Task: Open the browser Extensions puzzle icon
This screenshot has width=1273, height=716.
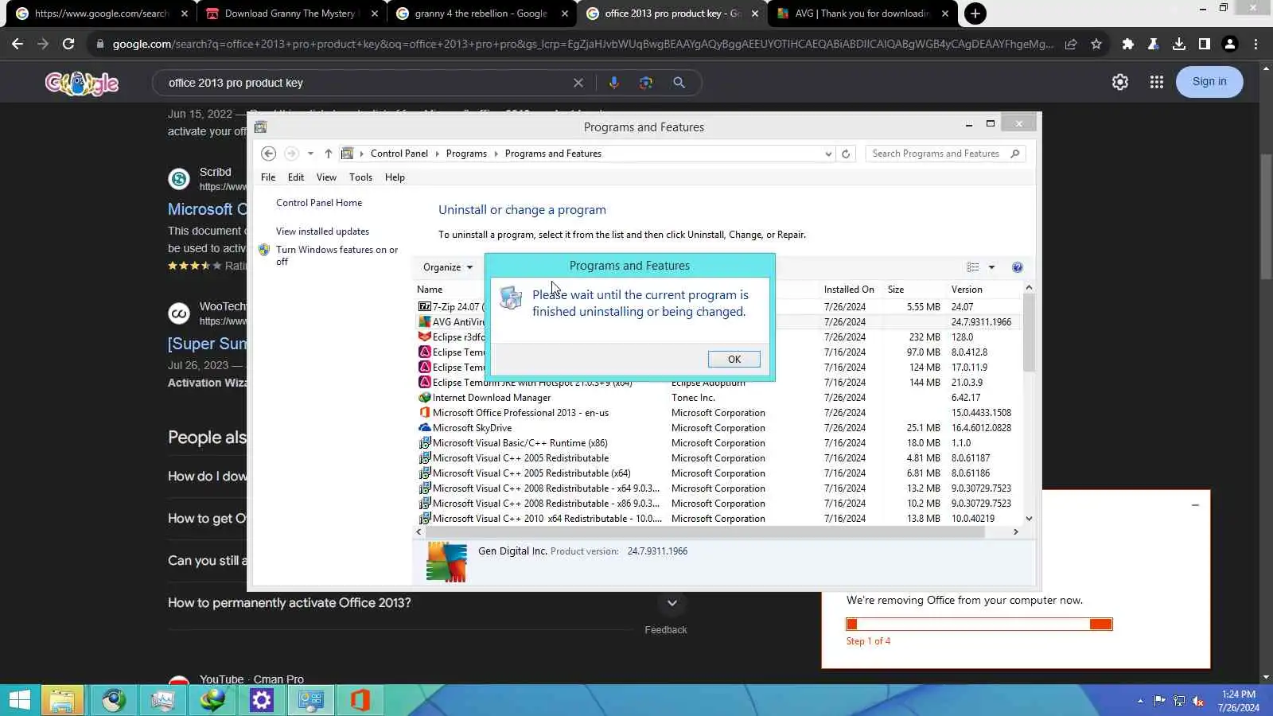Action: (x=1127, y=44)
